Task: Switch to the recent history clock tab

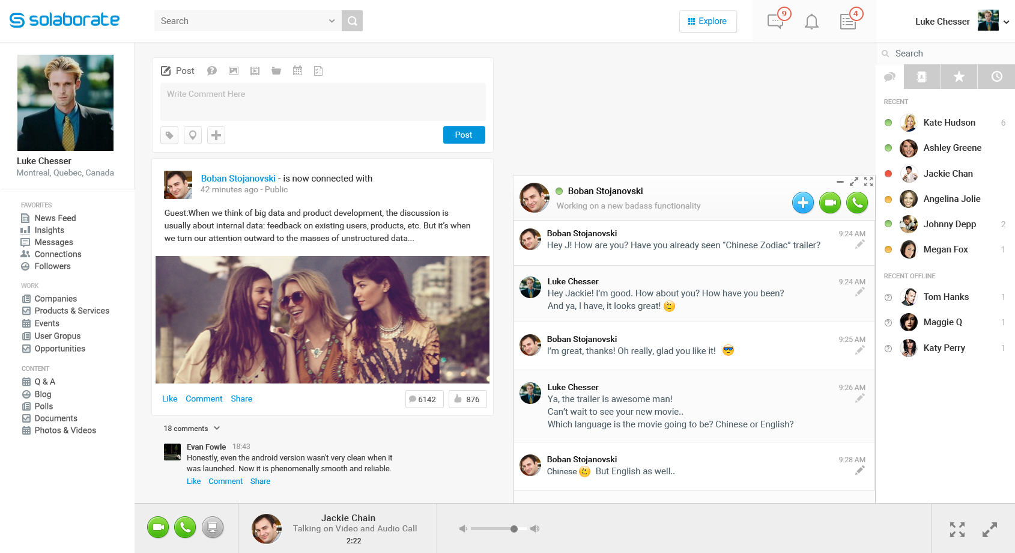Action: click(996, 76)
